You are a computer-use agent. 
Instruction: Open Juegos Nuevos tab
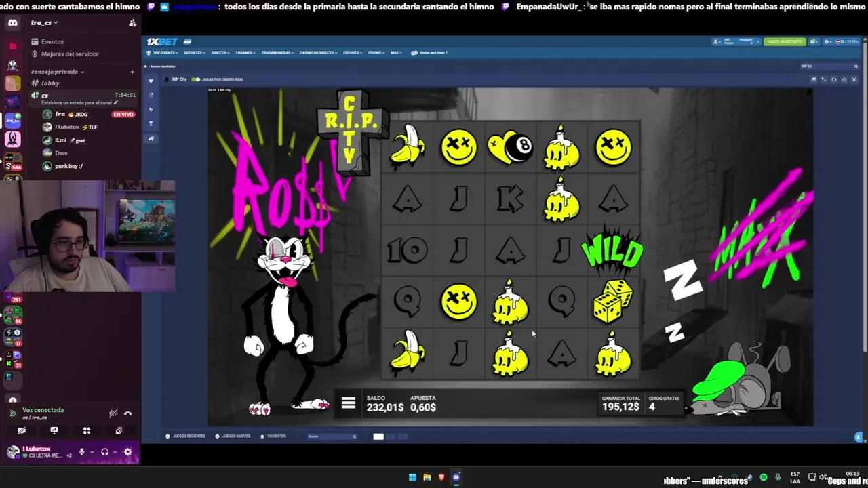click(x=233, y=436)
